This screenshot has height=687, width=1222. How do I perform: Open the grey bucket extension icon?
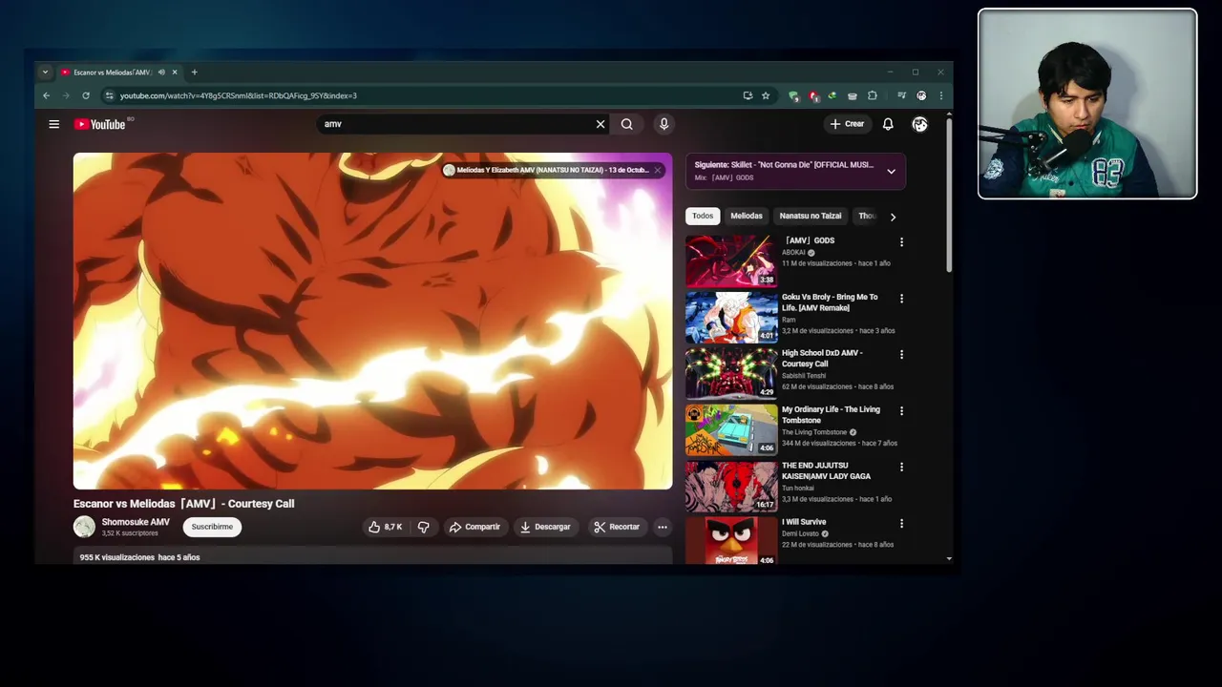[853, 95]
